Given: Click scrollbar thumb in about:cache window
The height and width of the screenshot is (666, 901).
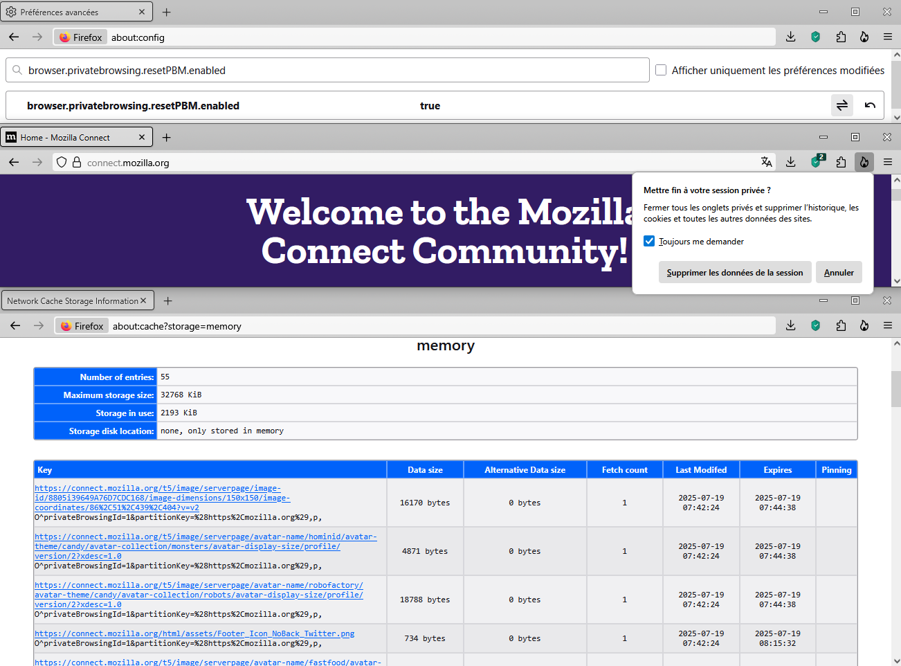Looking at the screenshot, I should [896, 389].
